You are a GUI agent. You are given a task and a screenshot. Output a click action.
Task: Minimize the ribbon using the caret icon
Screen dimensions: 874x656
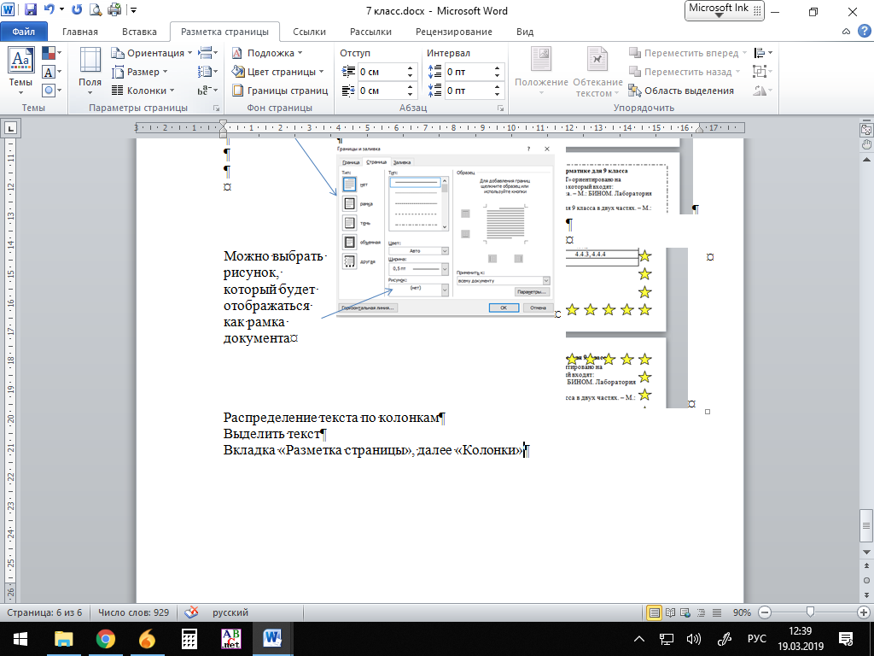(x=844, y=32)
